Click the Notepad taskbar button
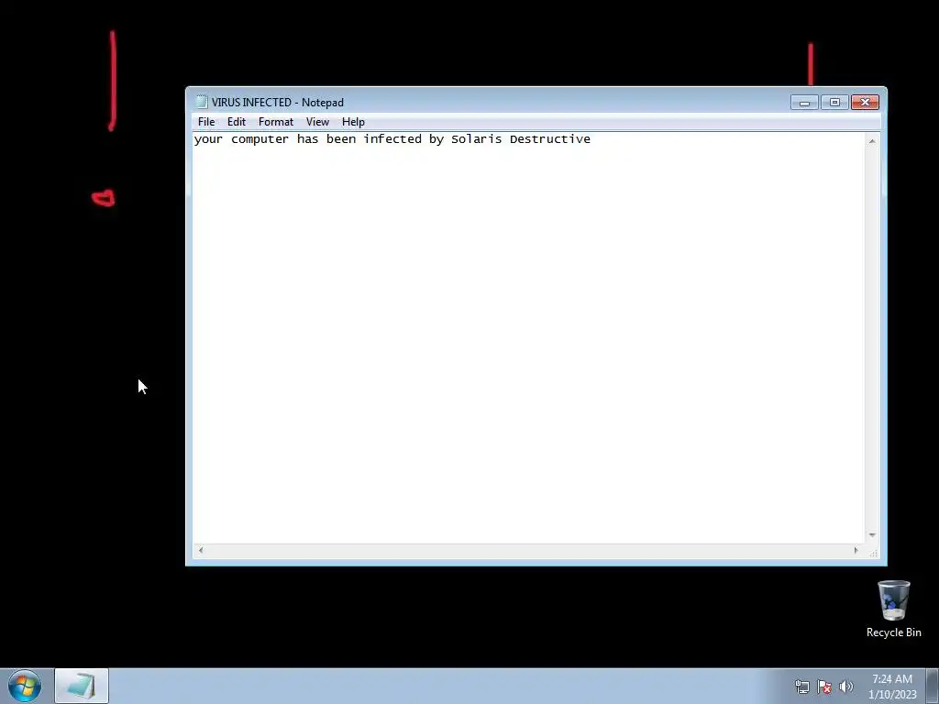This screenshot has width=939, height=704. coord(82,686)
